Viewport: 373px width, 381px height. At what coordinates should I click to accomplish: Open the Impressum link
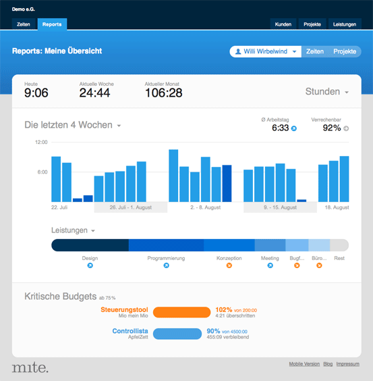[348, 364]
